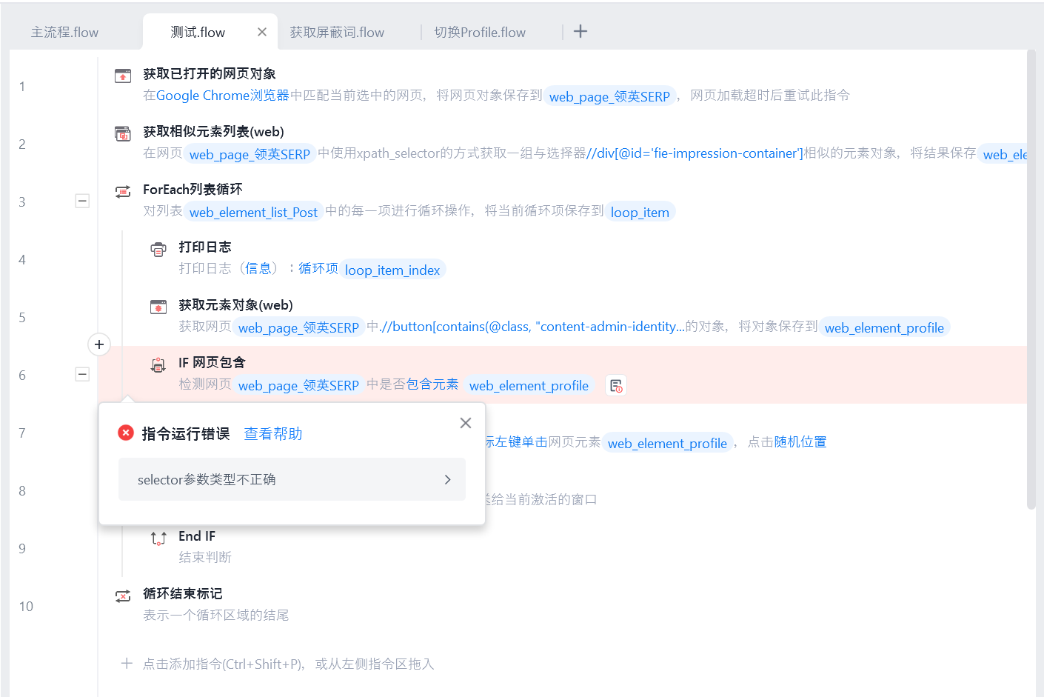The width and height of the screenshot is (1044, 697).
Task: Switch to the 主流程.flow tab
Action: point(64,33)
